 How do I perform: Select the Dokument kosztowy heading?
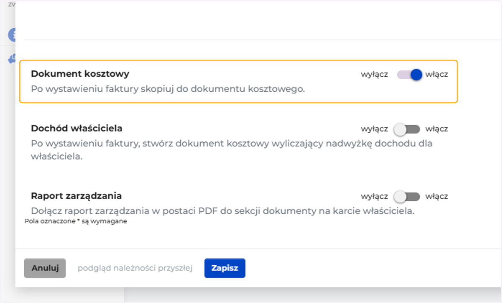point(80,74)
